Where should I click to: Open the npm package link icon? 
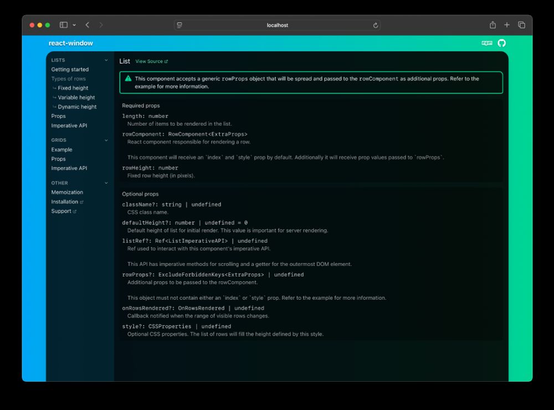pyautogui.click(x=487, y=43)
